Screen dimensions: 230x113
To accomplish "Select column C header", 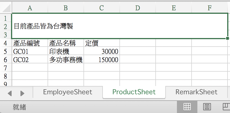I will coord(101,8).
